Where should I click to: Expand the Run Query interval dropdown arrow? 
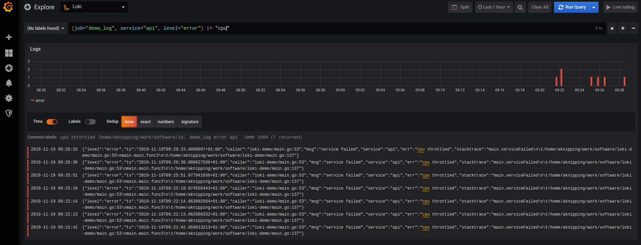tap(594, 7)
